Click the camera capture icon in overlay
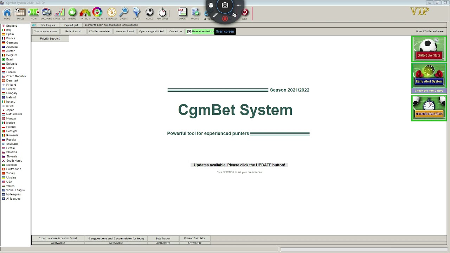The height and width of the screenshot is (253, 450). [x=225, y=5]
